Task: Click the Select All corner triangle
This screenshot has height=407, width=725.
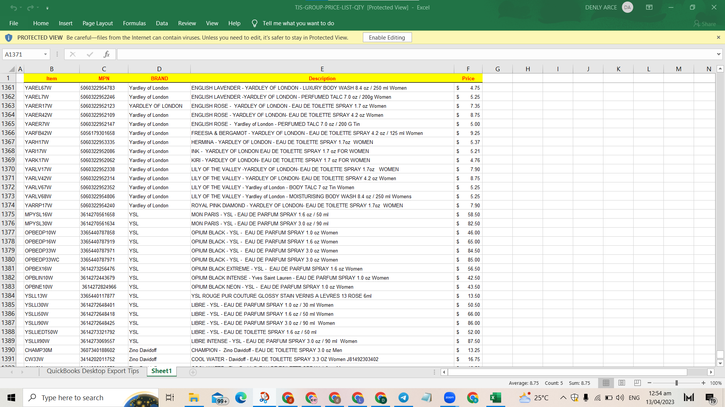Action: click(x=12, y=69)
